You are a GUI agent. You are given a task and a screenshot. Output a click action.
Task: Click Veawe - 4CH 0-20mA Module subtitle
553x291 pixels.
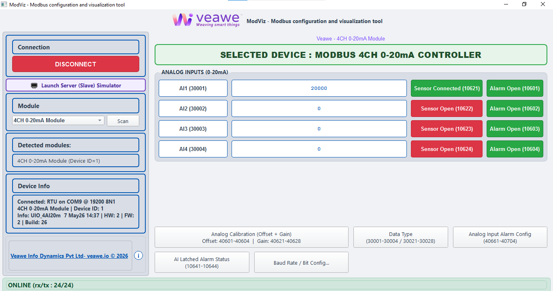(351, 38)
